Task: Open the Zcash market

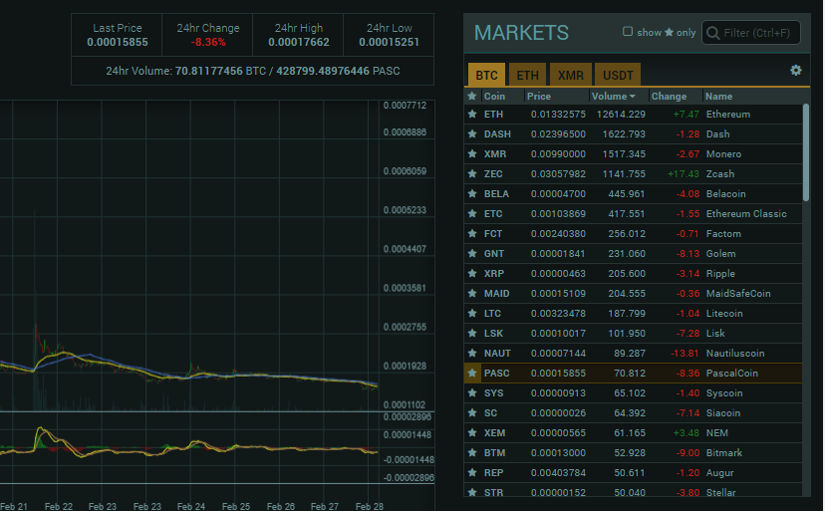Action: pyautogui.click(x=719, y=173)
